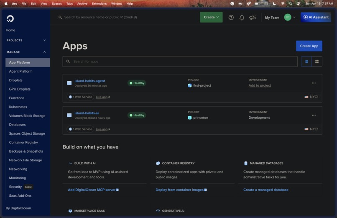Open the more options menu for island-habits-ai
337x218 pixels.
(x=314, y=115)
